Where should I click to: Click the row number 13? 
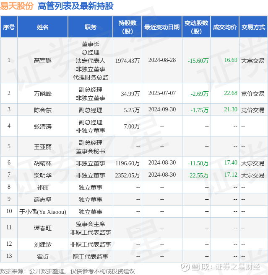[x=9, y=256]
